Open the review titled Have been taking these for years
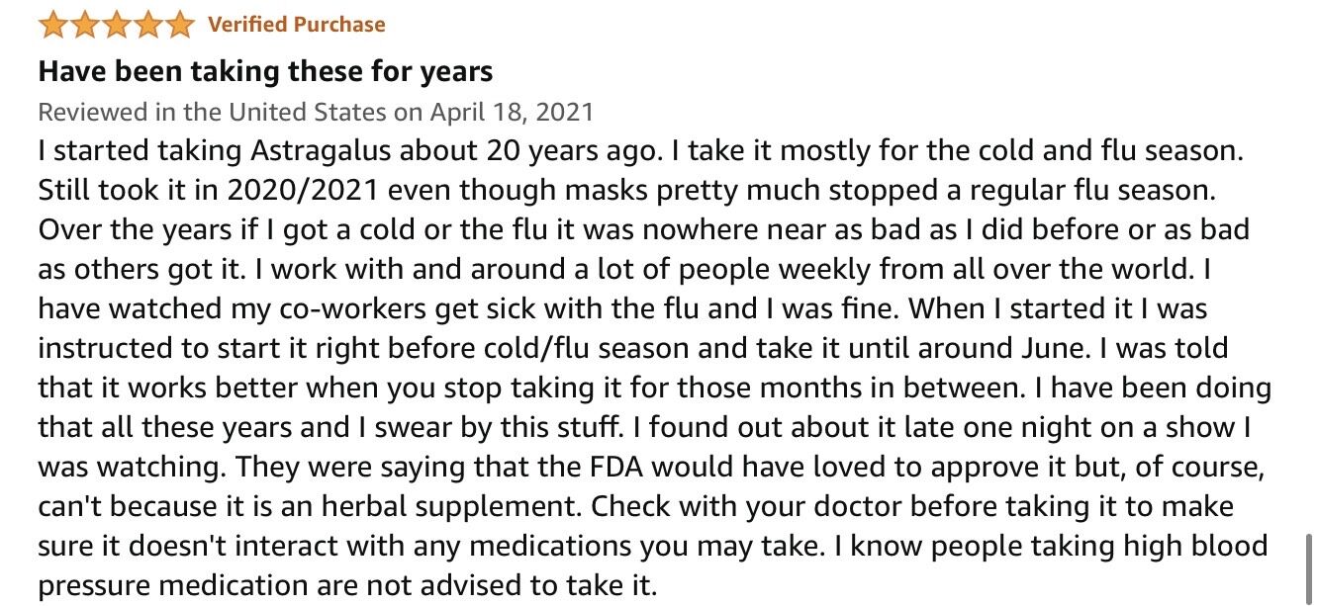1317x606 pixels. tap(265, 71)
